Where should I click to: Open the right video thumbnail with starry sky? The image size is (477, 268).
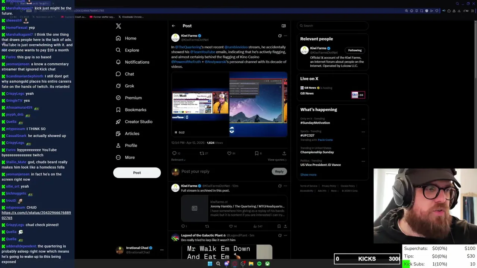pyautogui.click(x=258, y=105)
